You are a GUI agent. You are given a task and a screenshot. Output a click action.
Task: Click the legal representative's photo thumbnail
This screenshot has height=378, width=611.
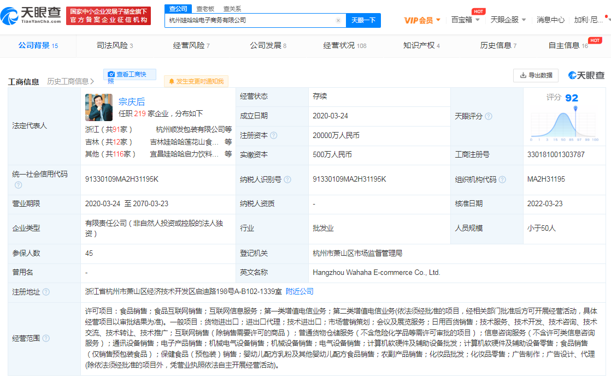(x=99, y=107)
